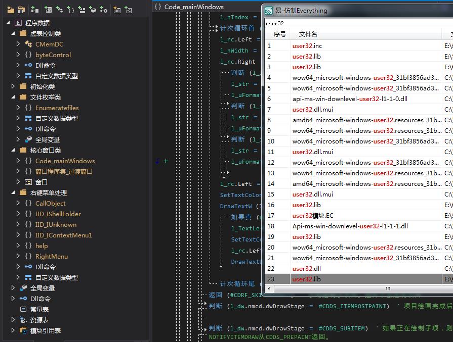Screen dimensions: 453x342
Task: Click the add assembly braces toolbar icon
Action: (71, 10)
